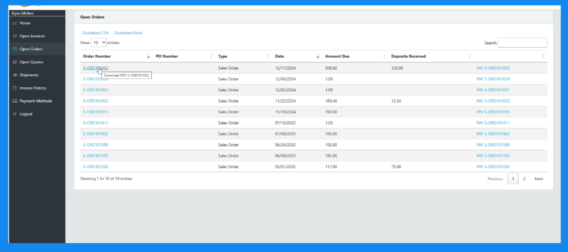This screenshot has height=252, width=568.
Task: Pay order via PAY S-ORD101052 link
Action: point(493,68)
